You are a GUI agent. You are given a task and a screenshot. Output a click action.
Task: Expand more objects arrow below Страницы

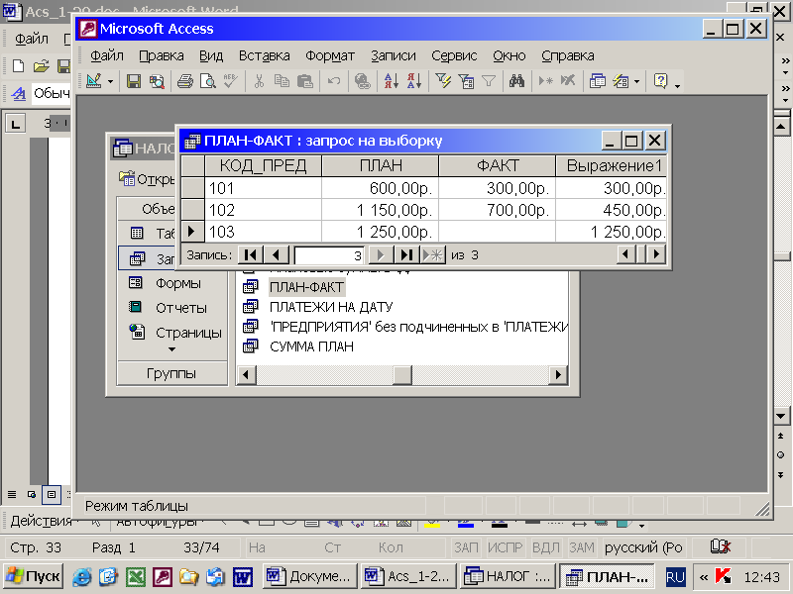pyautogui.click(x=171, y=349)
